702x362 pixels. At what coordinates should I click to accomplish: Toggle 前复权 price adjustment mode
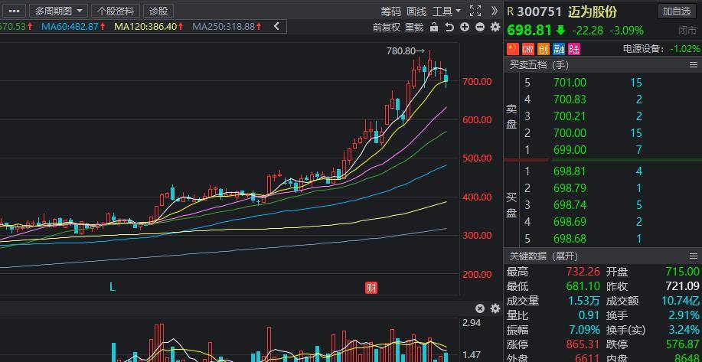point(387,27)
